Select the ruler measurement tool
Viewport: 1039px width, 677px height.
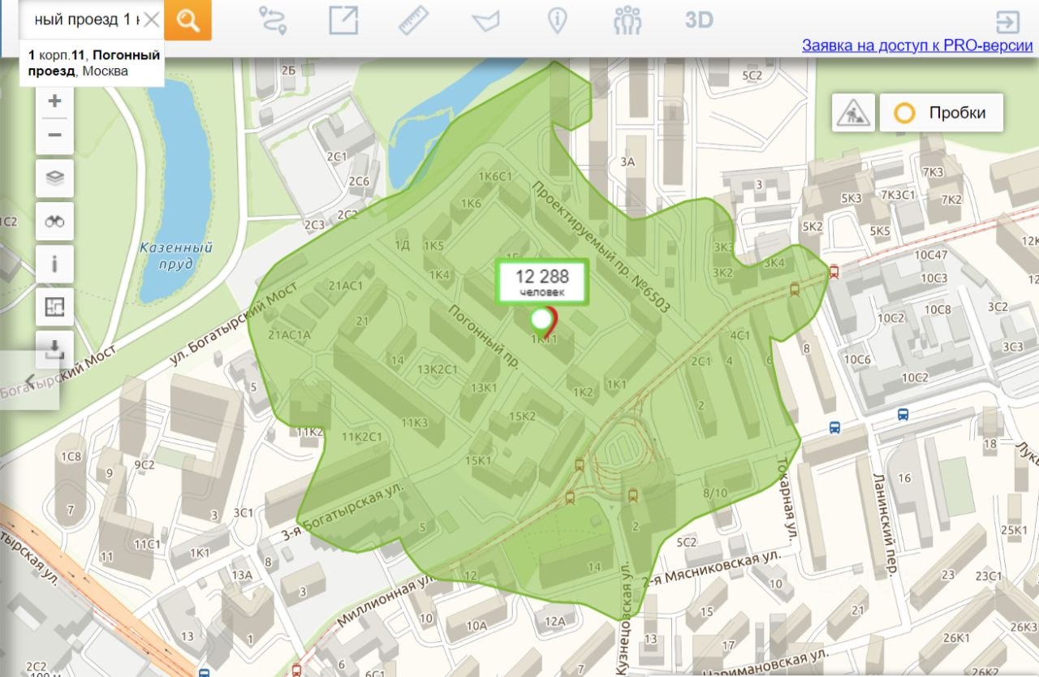tap(414, 20)
